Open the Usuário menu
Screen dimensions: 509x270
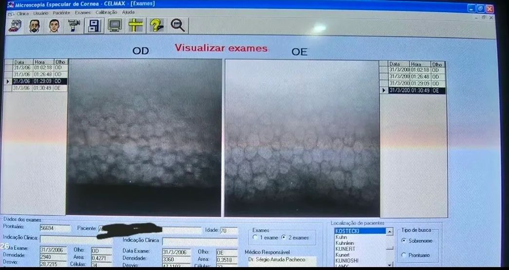(x=40, y=13)
